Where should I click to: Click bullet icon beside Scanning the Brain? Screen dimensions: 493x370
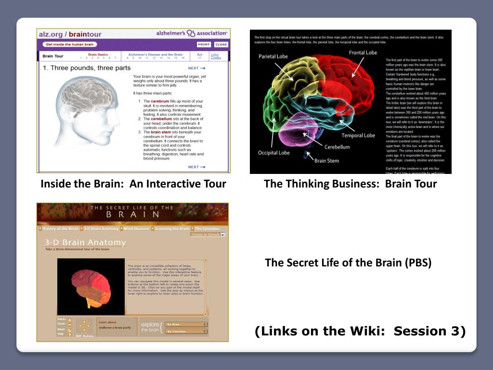coord(153,228)
